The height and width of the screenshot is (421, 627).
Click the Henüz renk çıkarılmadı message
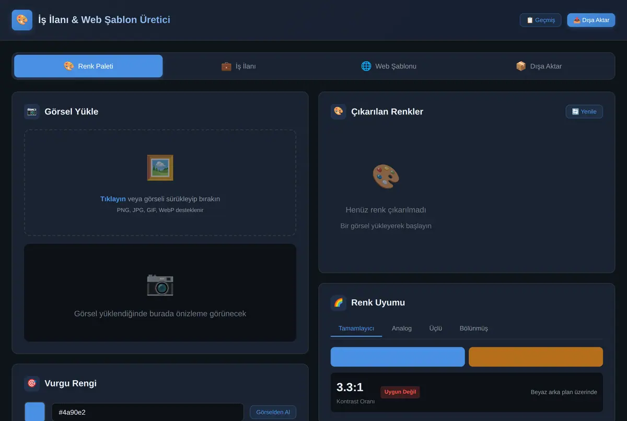[x=386, y=210]
